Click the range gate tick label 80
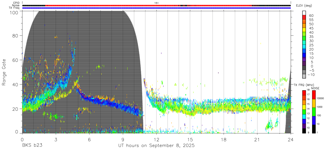 16,36
